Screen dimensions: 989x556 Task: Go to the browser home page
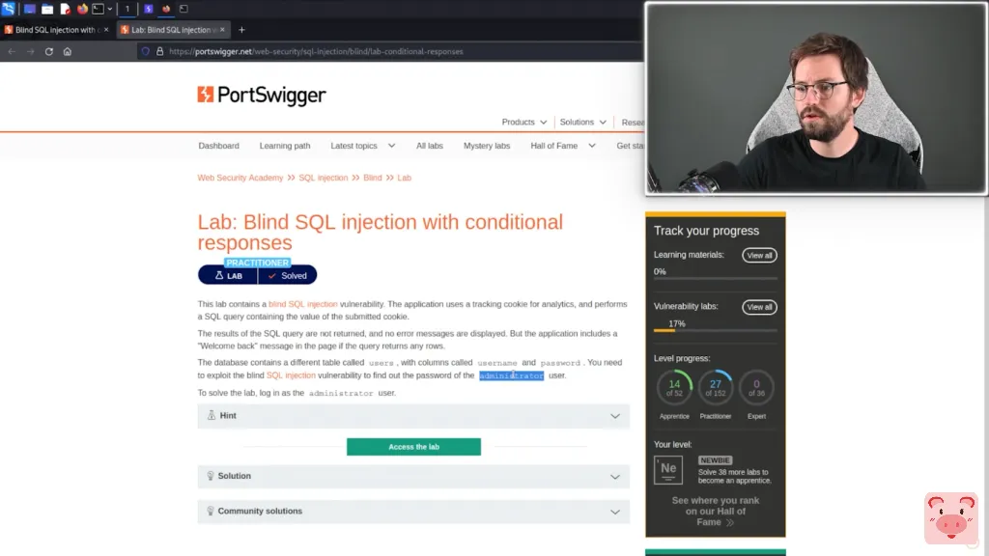pos(67,52)
